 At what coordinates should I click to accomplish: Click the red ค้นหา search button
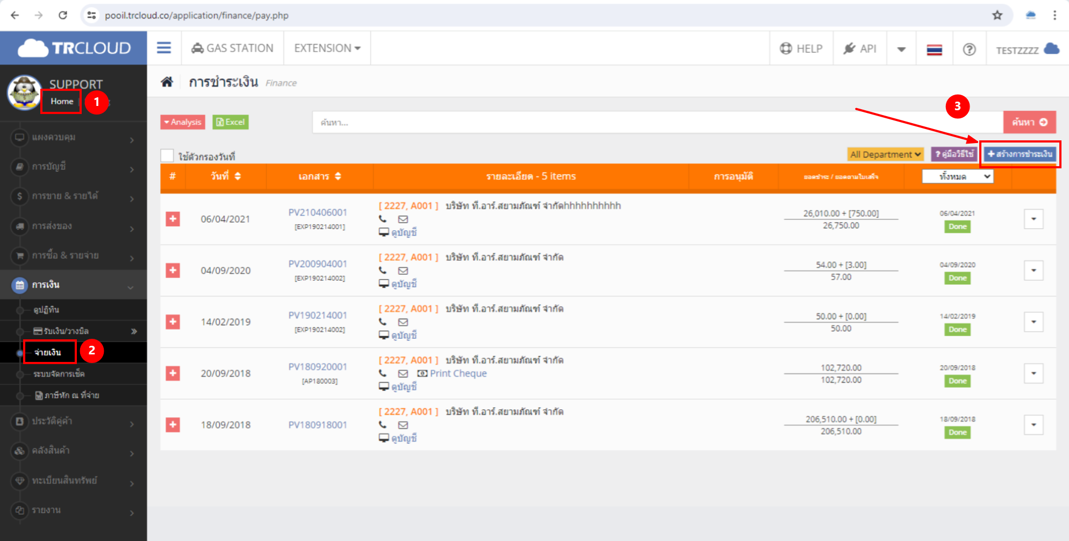[x=1029, y=122]
